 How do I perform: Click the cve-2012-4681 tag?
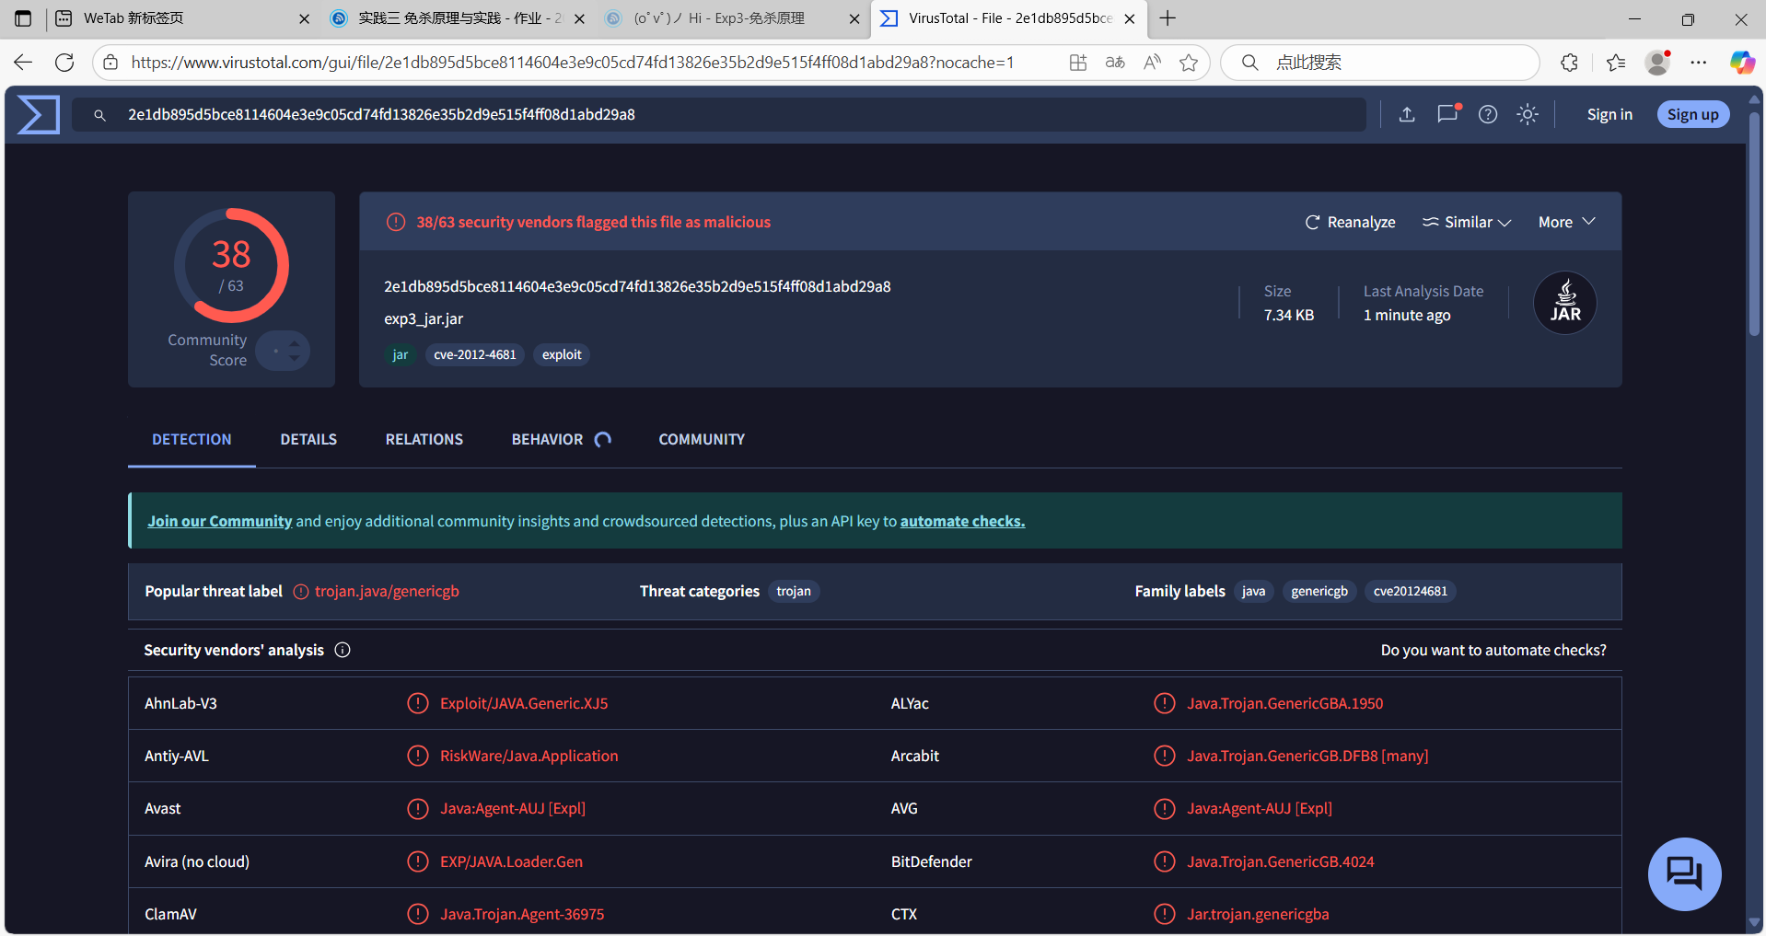[x=475, y=354]
